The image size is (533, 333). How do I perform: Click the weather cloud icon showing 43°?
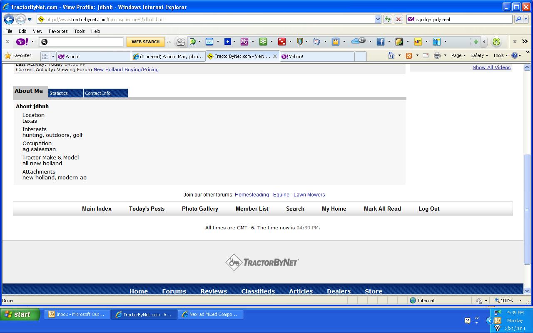[x=358, y=41]
